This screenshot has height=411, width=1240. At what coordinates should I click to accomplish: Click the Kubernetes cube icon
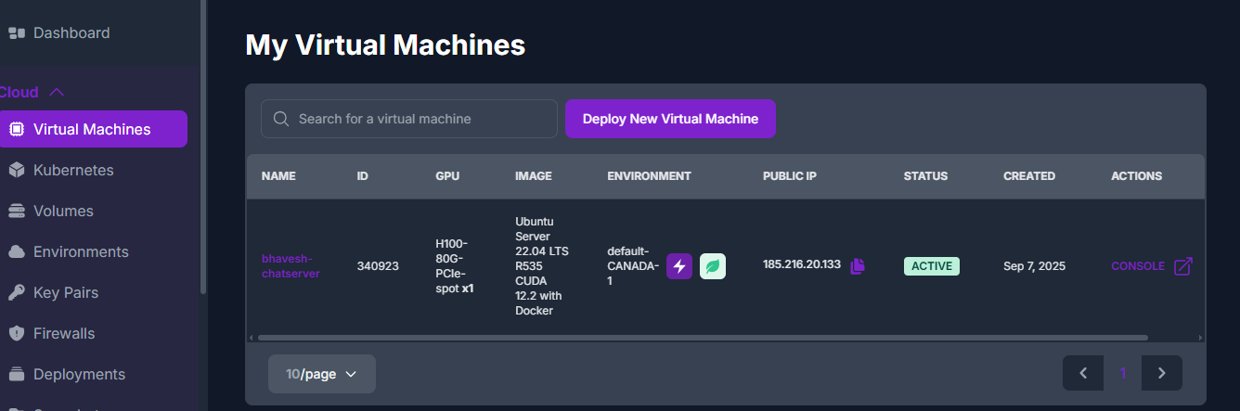(x=17, y=170)
